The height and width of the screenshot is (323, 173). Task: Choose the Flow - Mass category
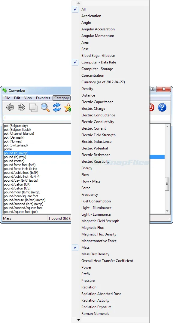coord(110,181)
